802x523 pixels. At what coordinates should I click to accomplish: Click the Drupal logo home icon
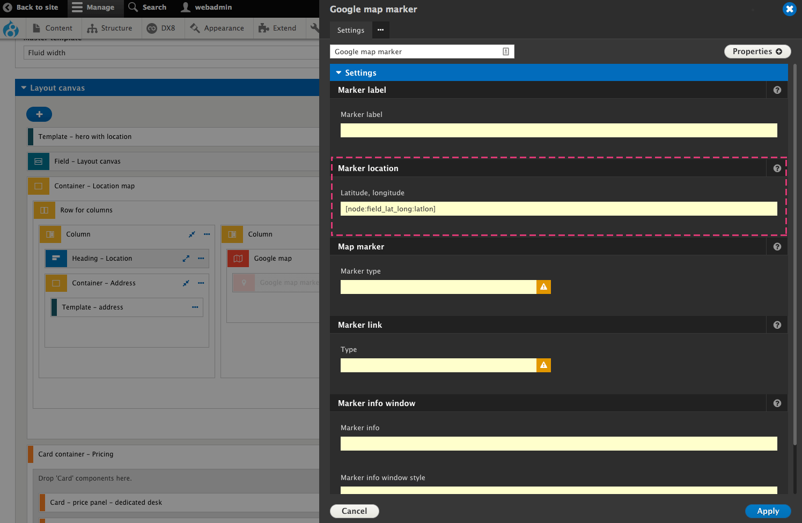pyautogui.click(x=11, y=28)
